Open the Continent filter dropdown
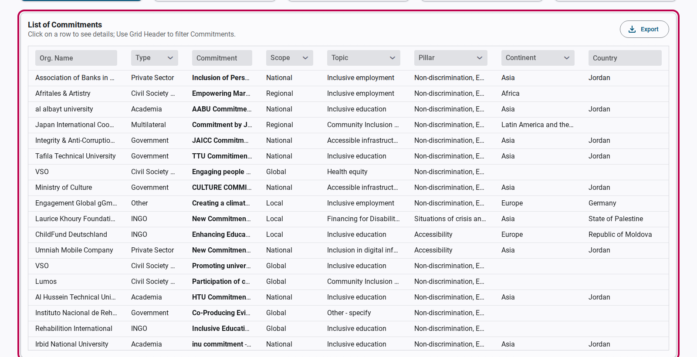Viewport: 697px width, 357px height. tap(538, 58)
